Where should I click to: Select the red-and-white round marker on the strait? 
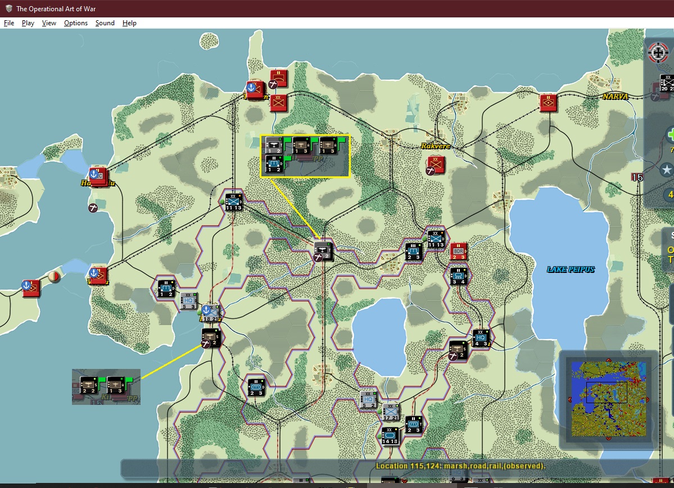pyautogui.click(x=54, y=277)
